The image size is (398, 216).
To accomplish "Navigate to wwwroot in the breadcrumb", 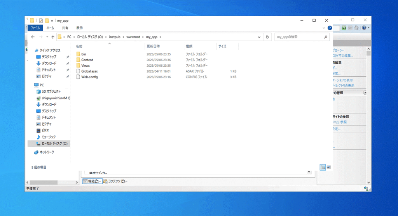I will pos(133,37).
